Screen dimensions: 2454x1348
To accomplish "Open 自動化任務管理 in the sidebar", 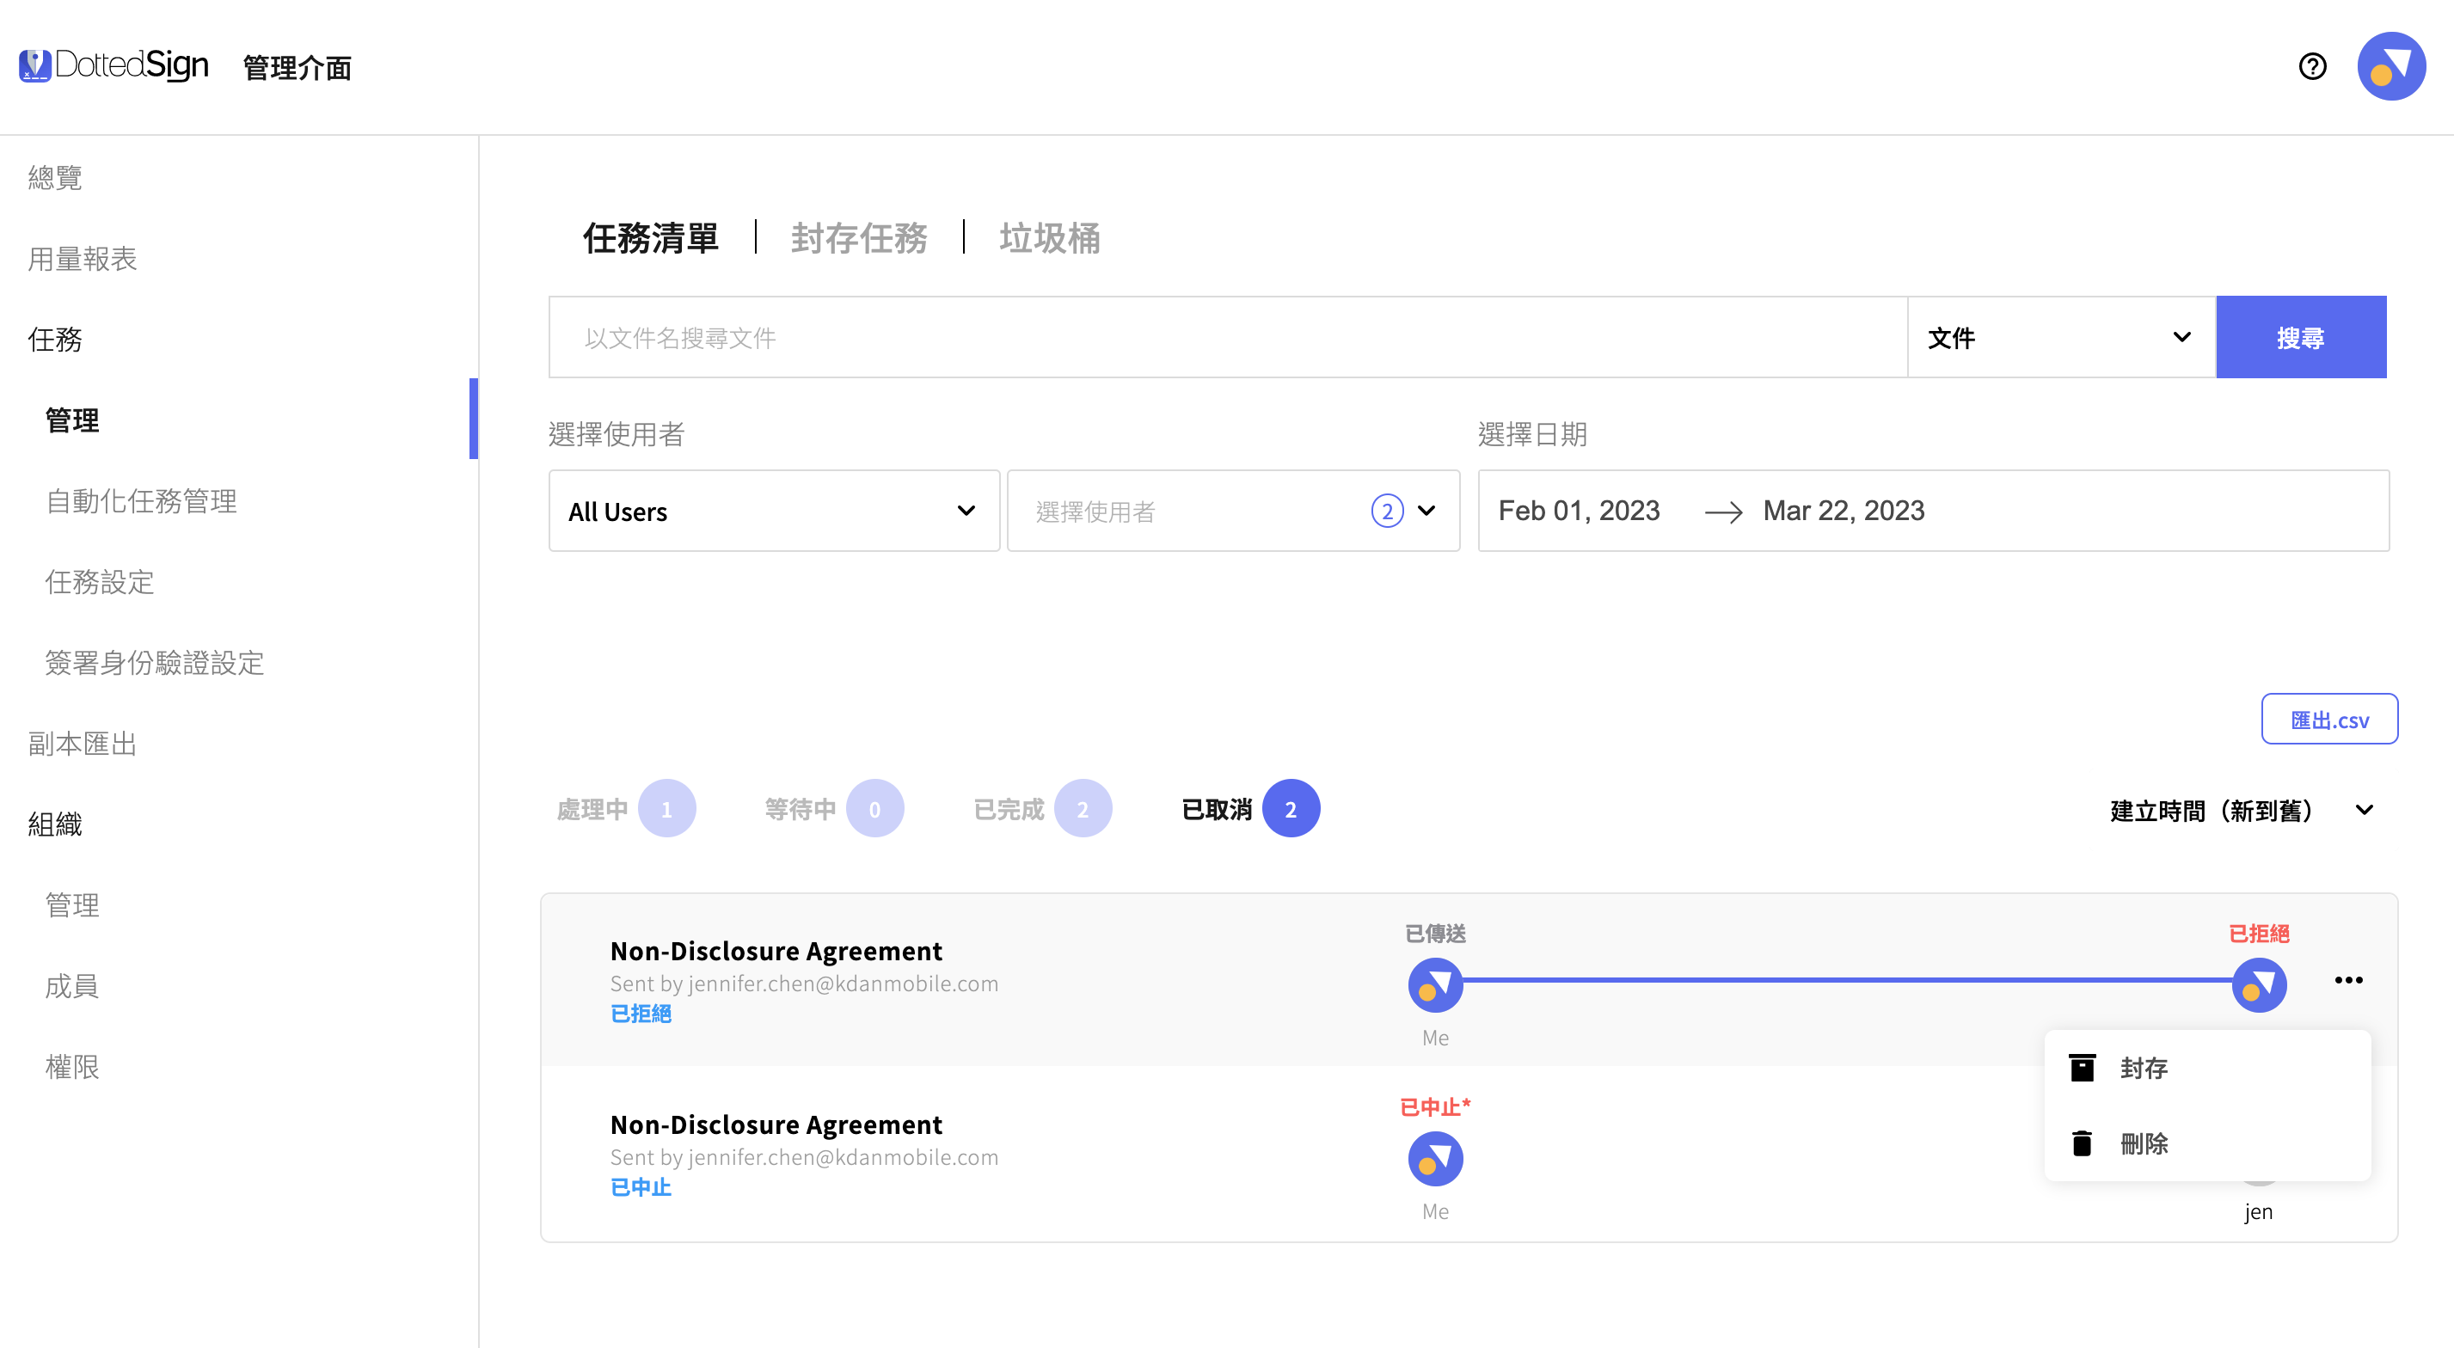I will point(141,501).
